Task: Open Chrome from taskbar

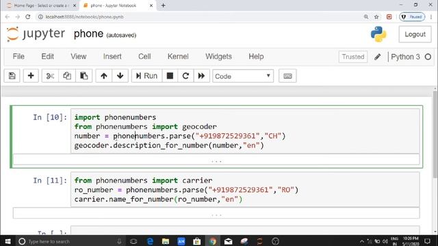Action: tap(213, 241)
